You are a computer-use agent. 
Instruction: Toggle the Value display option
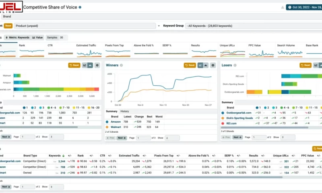pyautogui.click(x=37, y=37)
